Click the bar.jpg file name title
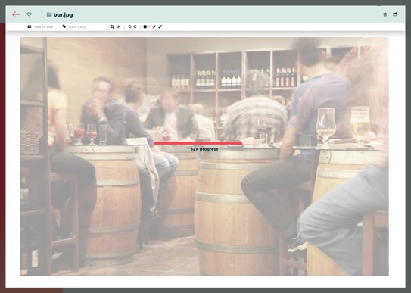The height and width of the screenshot is (293, 411). (63, 14)
